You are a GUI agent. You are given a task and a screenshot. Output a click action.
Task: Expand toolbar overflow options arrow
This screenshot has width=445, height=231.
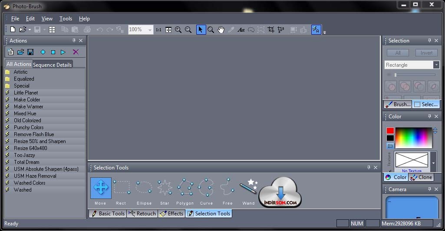click(x=324, y=33)
